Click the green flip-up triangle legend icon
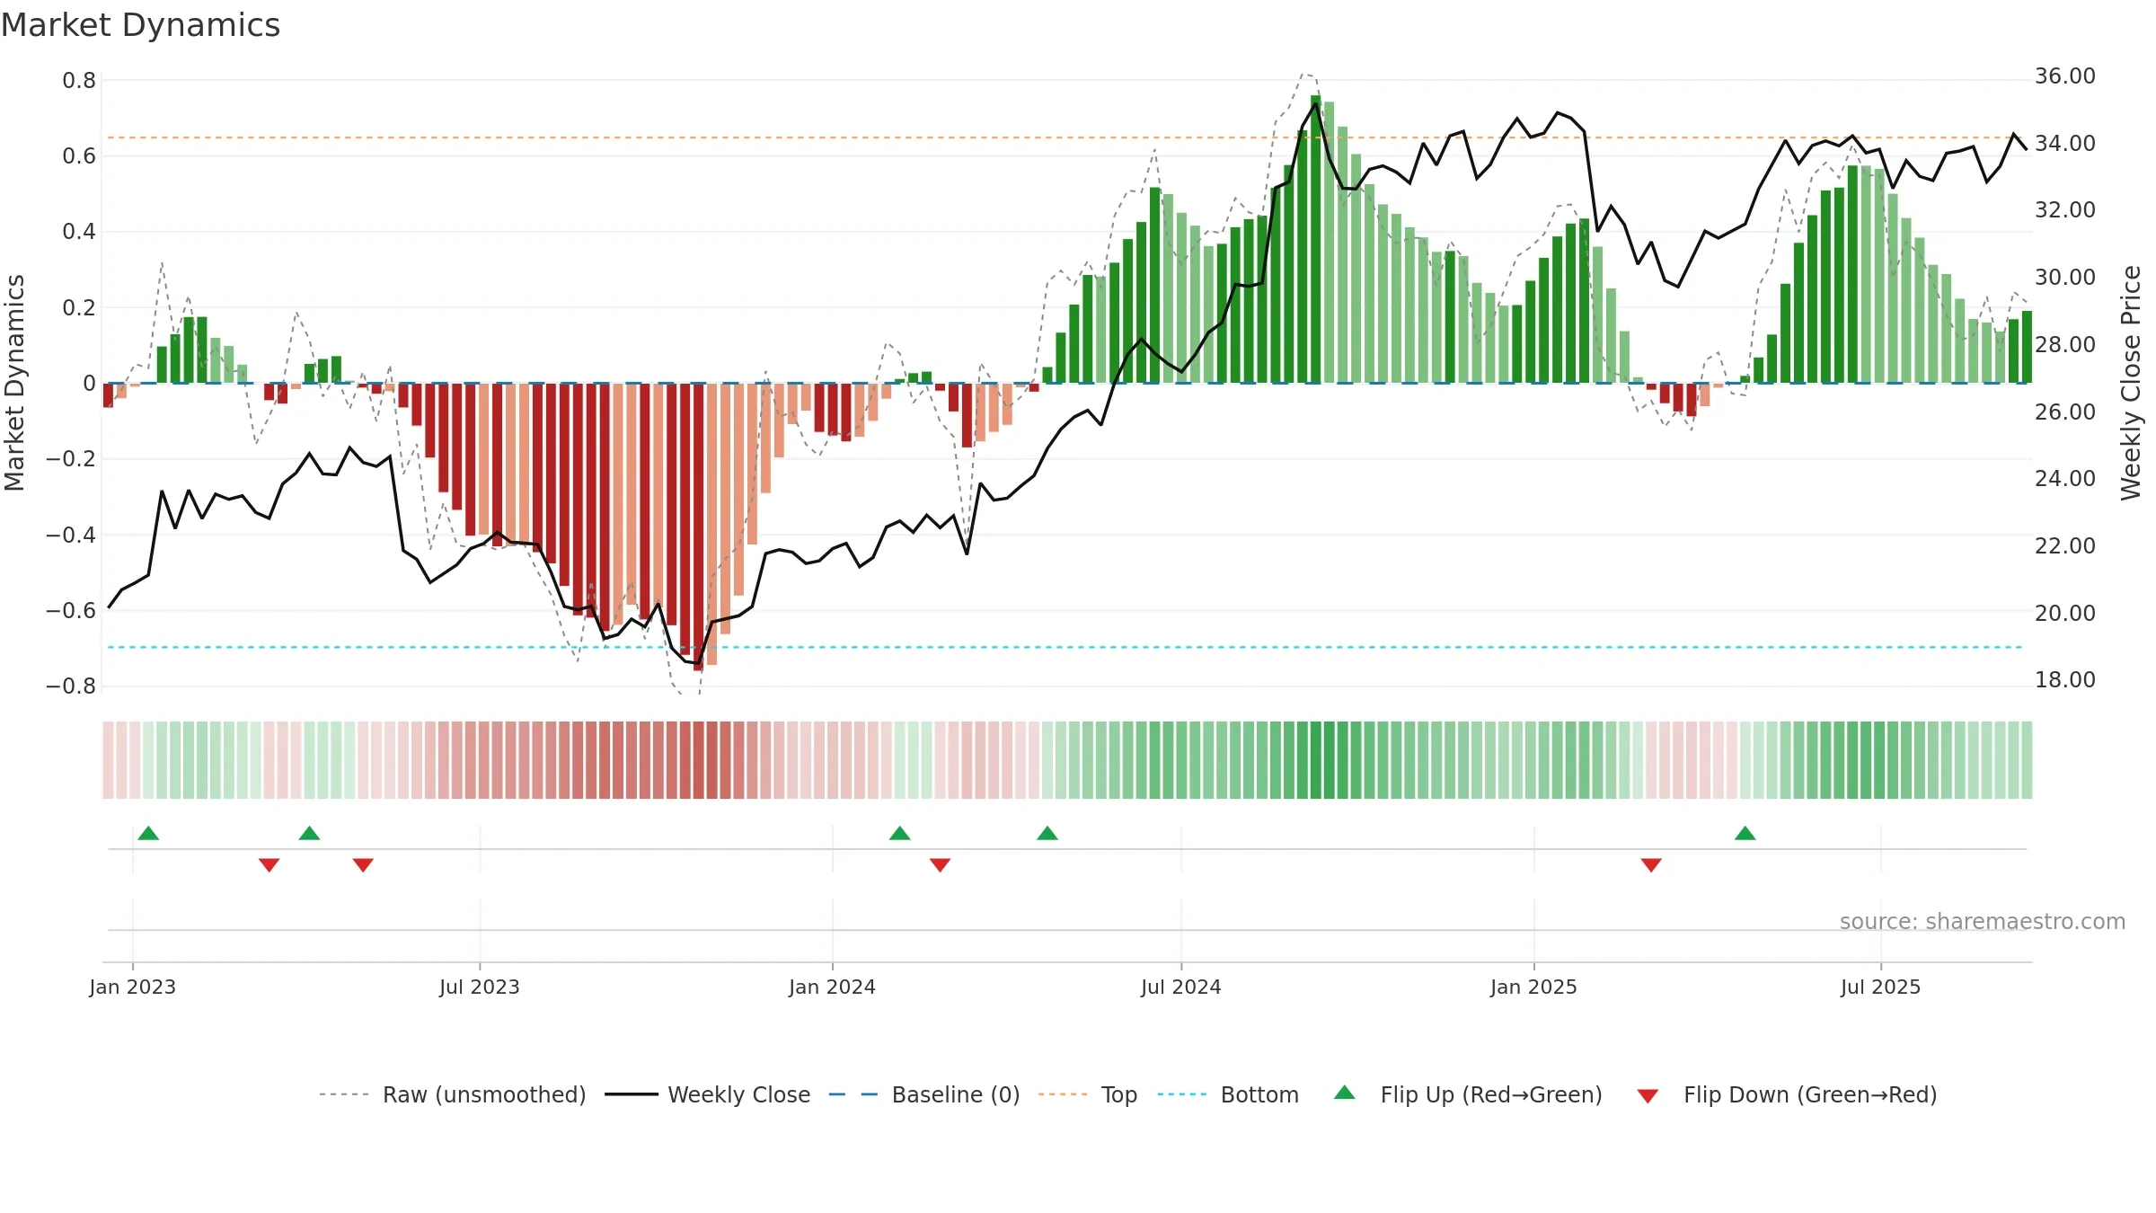 pyautogui.click(x=1345, y=1093)
